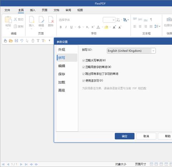The image size is (172, 167).
Task: Open the line spacing dropdown
Action: 159,26
